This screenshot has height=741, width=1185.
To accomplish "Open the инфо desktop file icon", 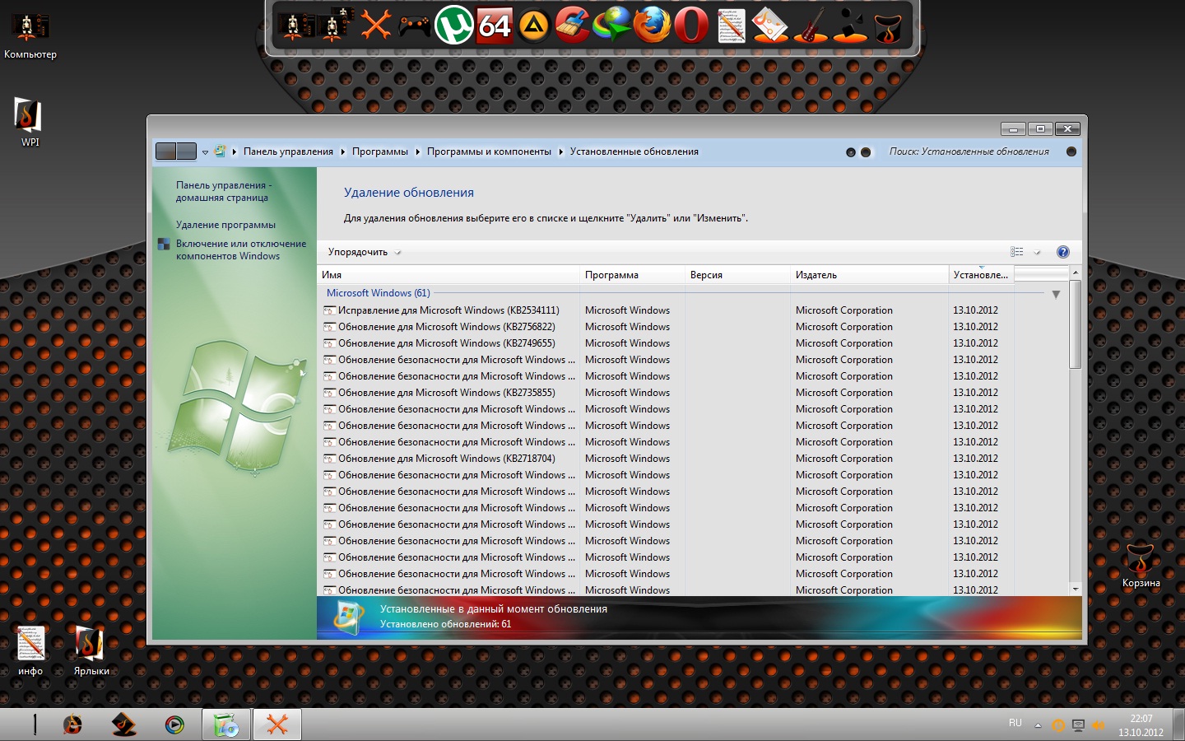I will tap(30, 650).
